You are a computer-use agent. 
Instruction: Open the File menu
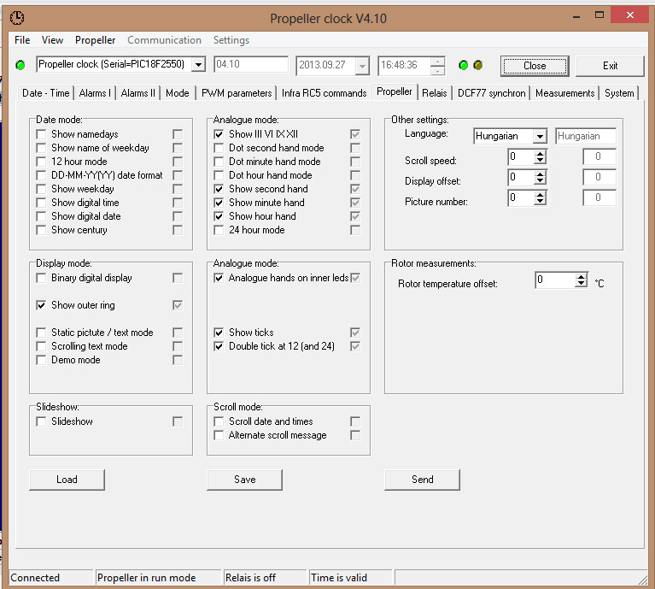tap(22, 40)
